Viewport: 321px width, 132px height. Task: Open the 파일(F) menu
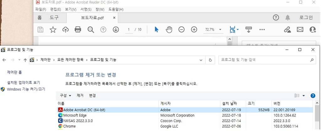coord(41,9)
